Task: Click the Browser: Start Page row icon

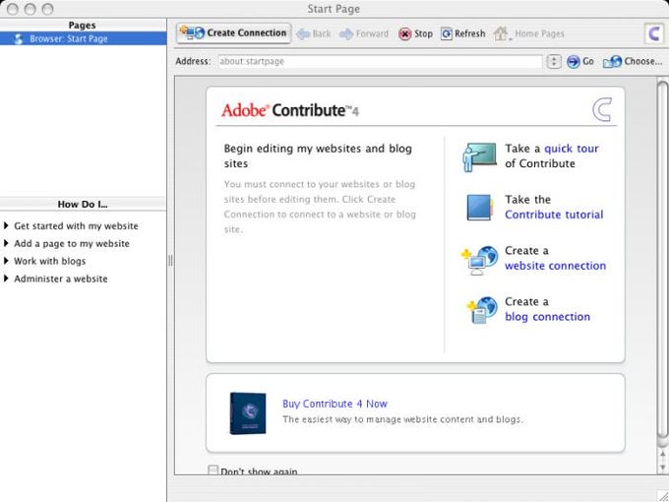Action: pos(19,38)
